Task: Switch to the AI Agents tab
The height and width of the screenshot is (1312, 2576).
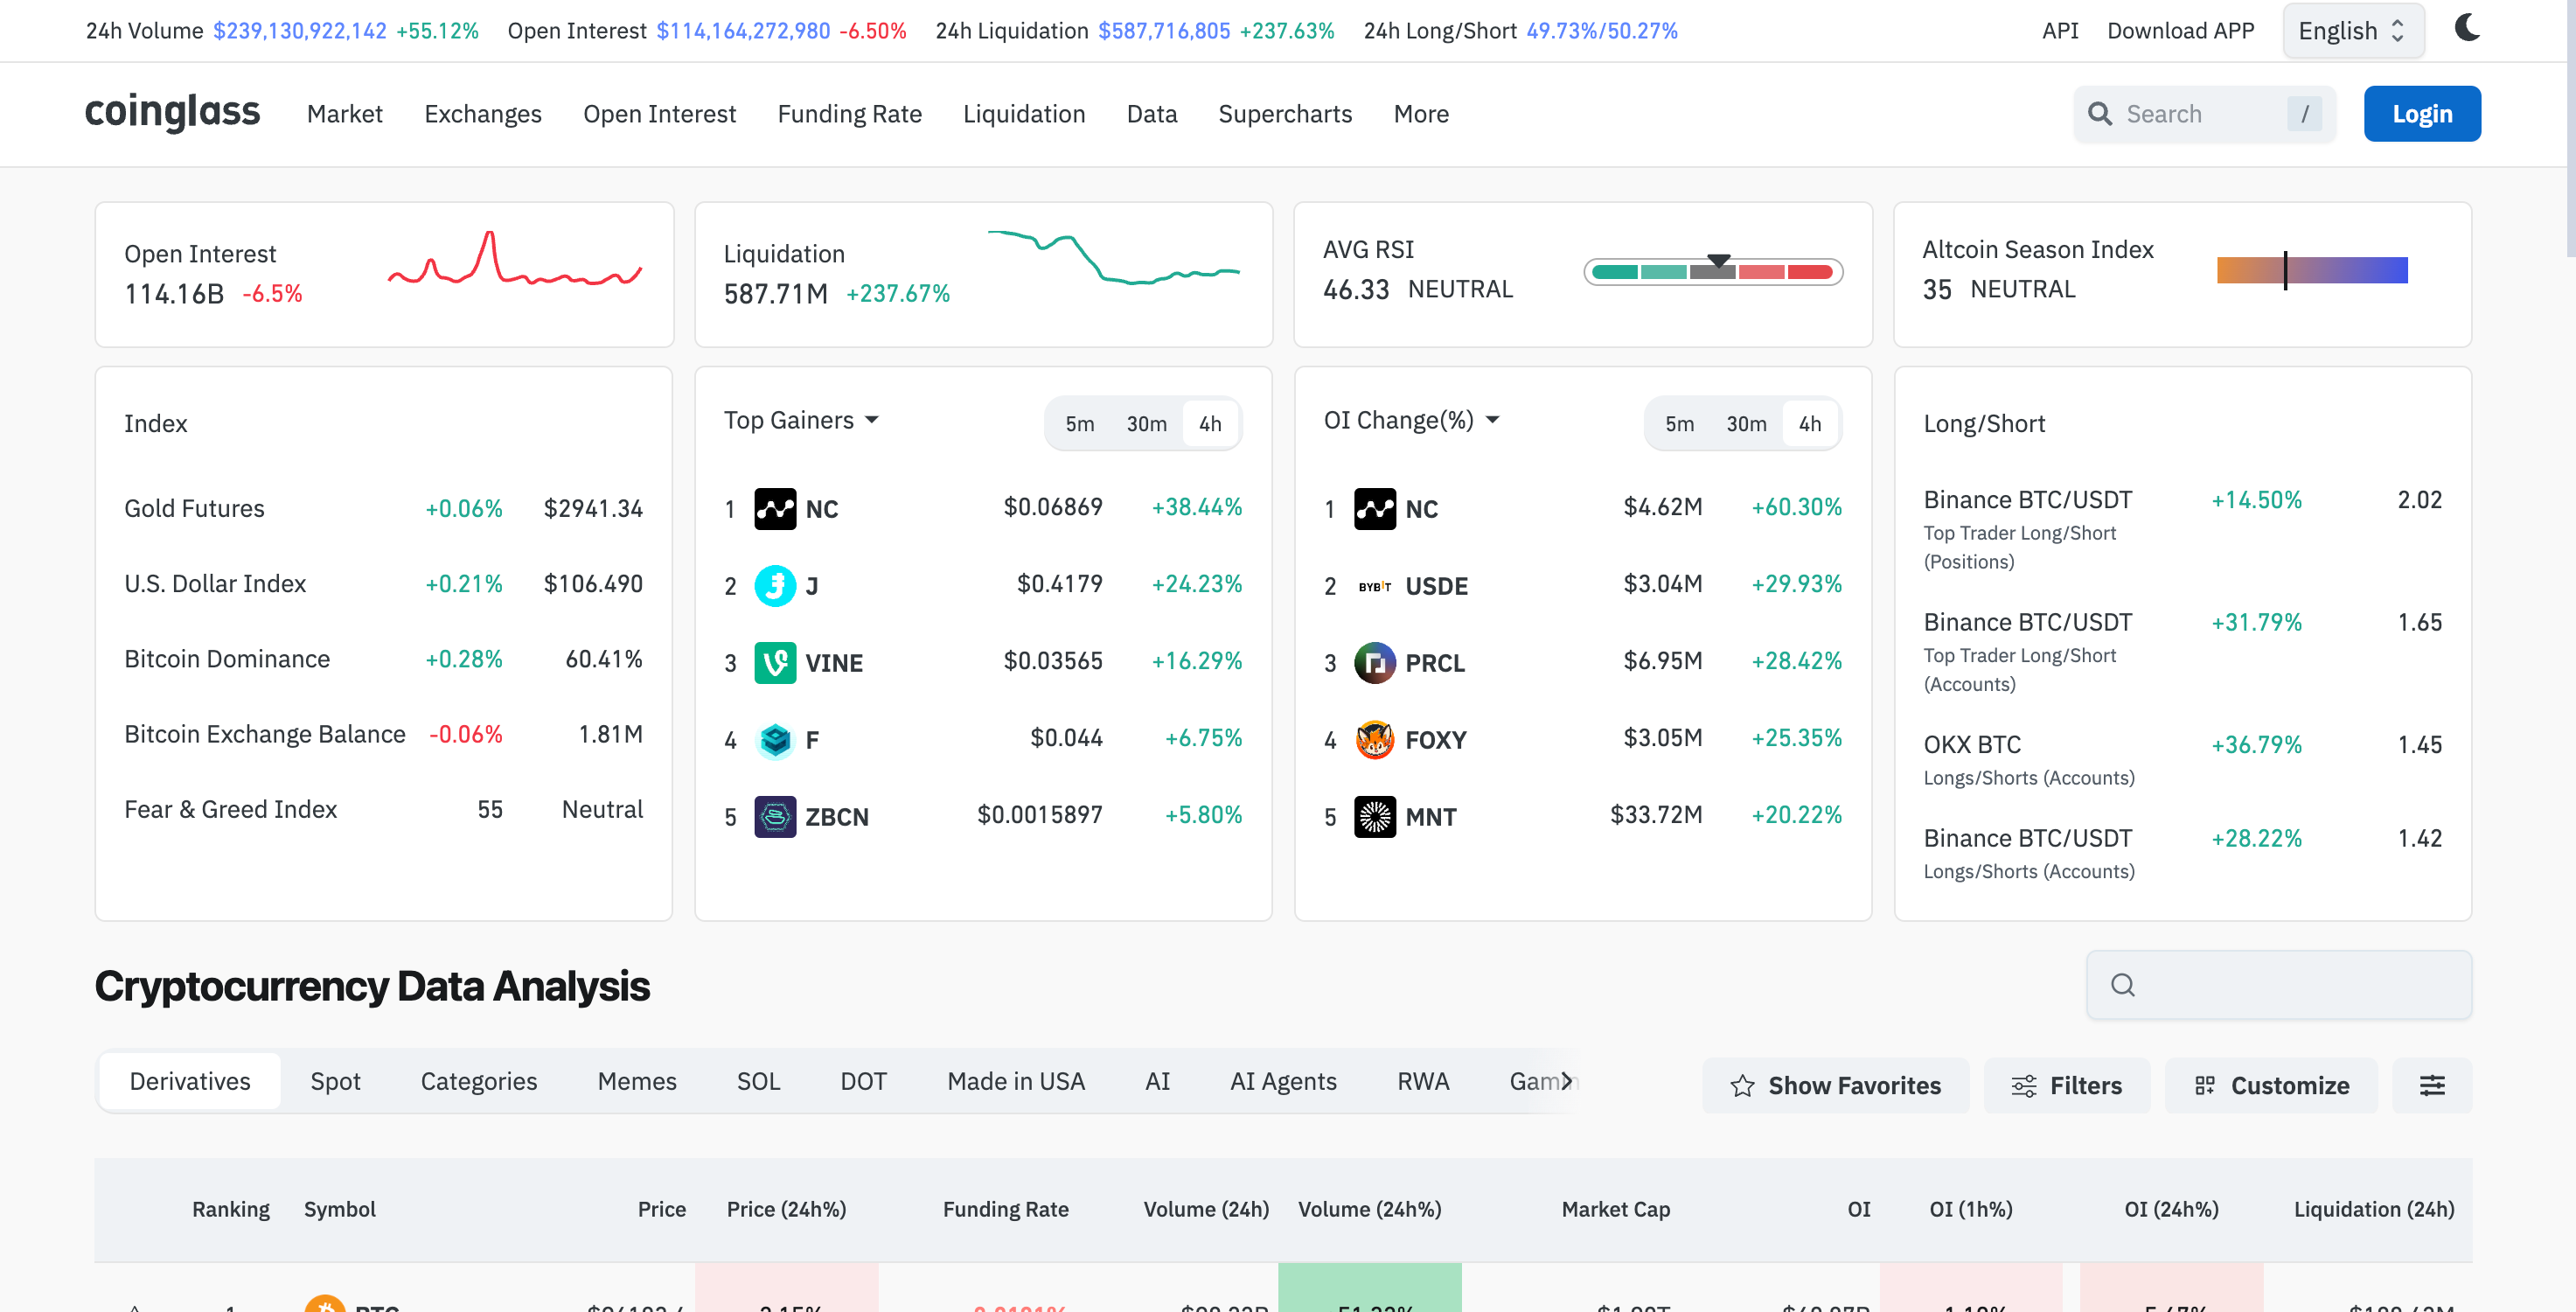Action: (1283, 1082)
